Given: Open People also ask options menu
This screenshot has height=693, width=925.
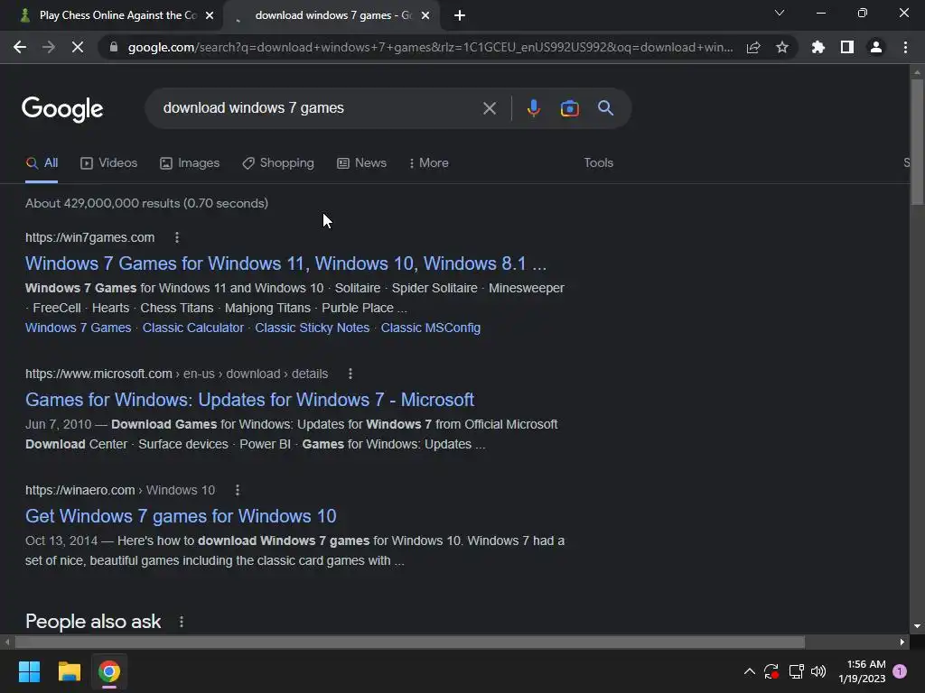Looking at the screenshot, I should click(x=181, y=622).
